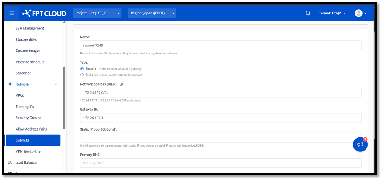382x180 pixels.
Task: Open the notifications bell
Action: [x=308, y=13]
